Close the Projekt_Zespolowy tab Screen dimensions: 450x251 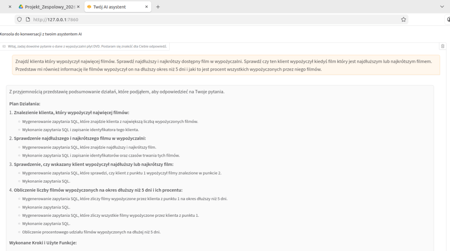[78, 7]
